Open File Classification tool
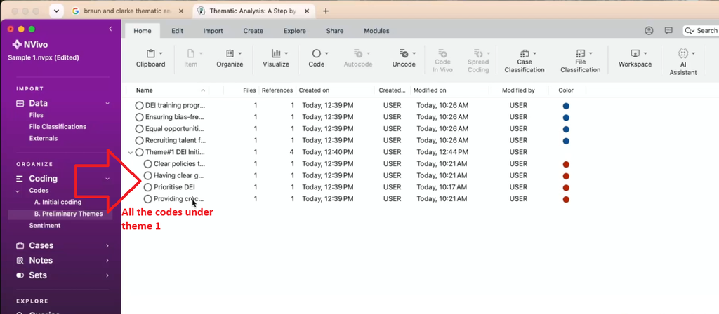 (580, 61)
